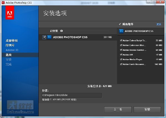Uncheck the Adobe ExtendScript To... component
Viewport: 166px width, 118px height.
121,41
